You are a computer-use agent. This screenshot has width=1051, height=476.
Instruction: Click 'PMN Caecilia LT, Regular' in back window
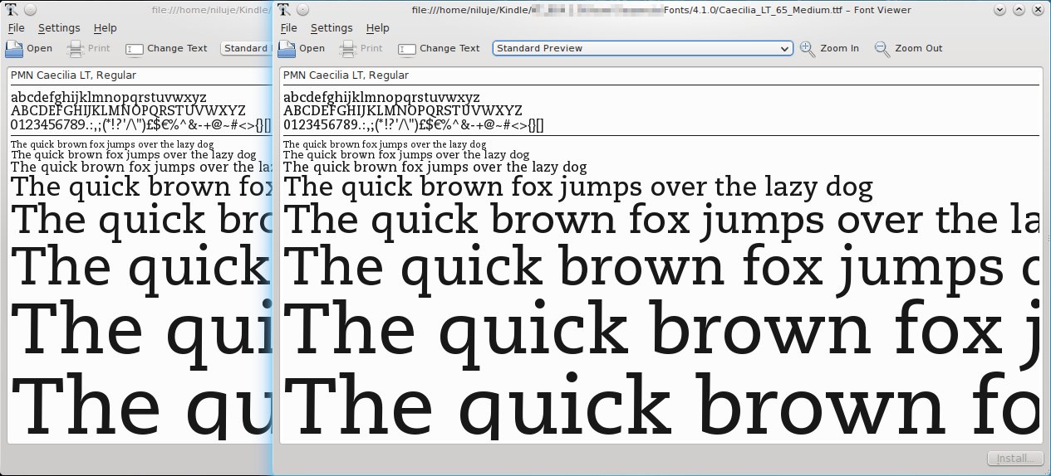pos(73,75)
